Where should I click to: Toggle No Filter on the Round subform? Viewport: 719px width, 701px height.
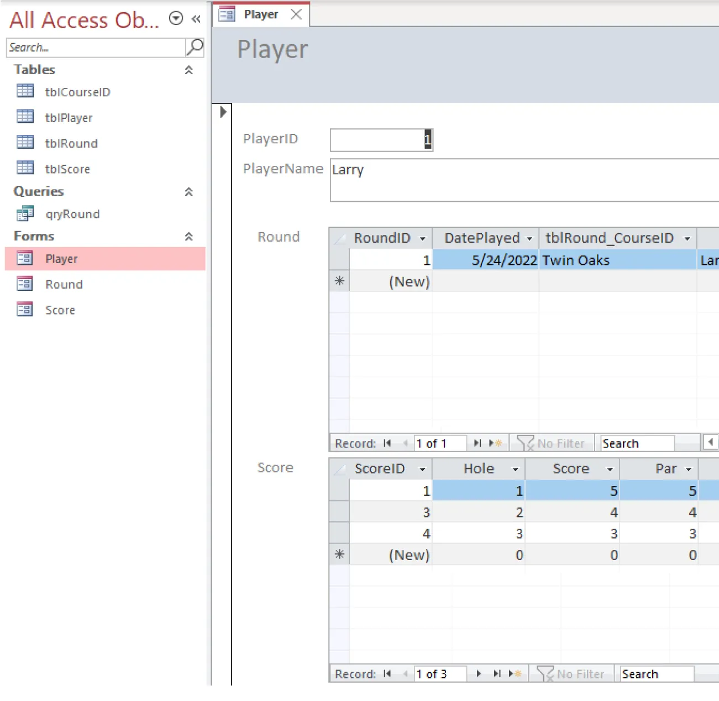click(x=552, y=442)
